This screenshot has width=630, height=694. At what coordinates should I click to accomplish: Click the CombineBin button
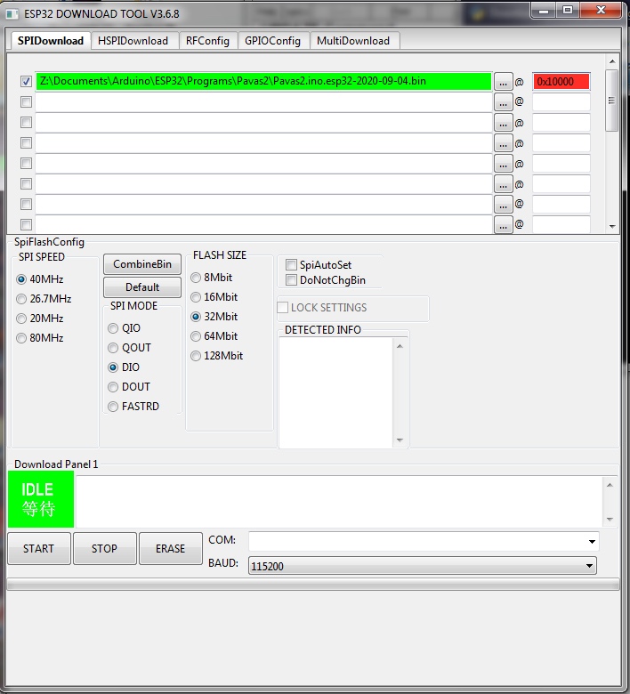pyautogui.click(x=142, y=265)
